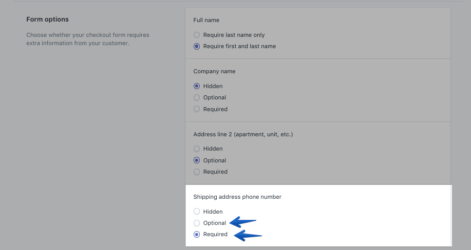Set Company name to Hidden
Screen dimensions: 471x250
197,86
